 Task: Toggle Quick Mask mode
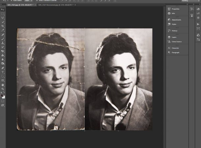[x=3, y=101]
